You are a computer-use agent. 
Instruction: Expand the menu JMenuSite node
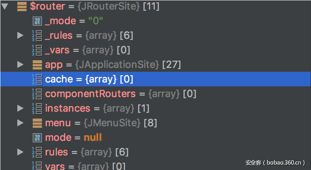(20, 123)
